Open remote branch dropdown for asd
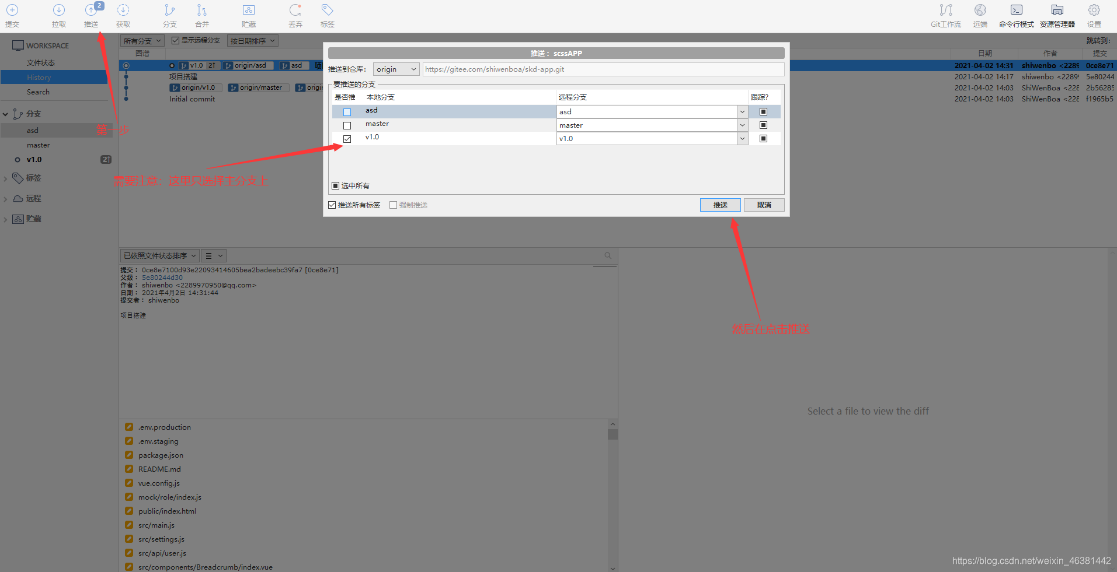The width and height of the screenshot is (1117, 572). 742,111
